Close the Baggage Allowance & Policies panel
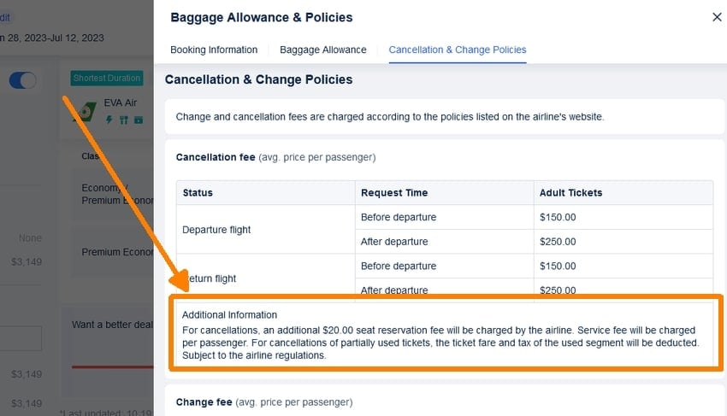This screenshot has height=416, width=727. pyautogui.click(x=717, y=17)
